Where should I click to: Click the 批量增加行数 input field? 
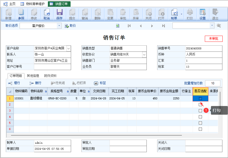[212, 83]
